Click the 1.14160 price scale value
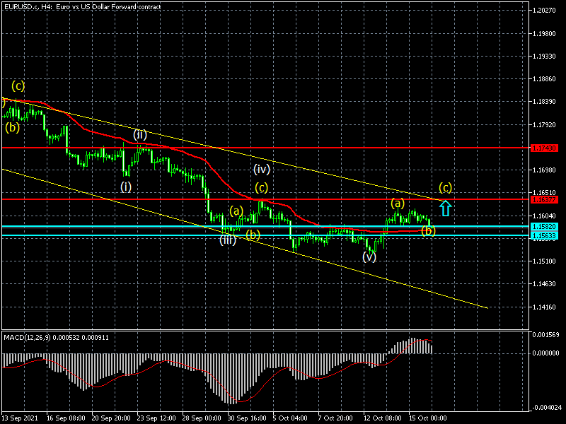This screenshot has width=566, height=424. (545, 307)
